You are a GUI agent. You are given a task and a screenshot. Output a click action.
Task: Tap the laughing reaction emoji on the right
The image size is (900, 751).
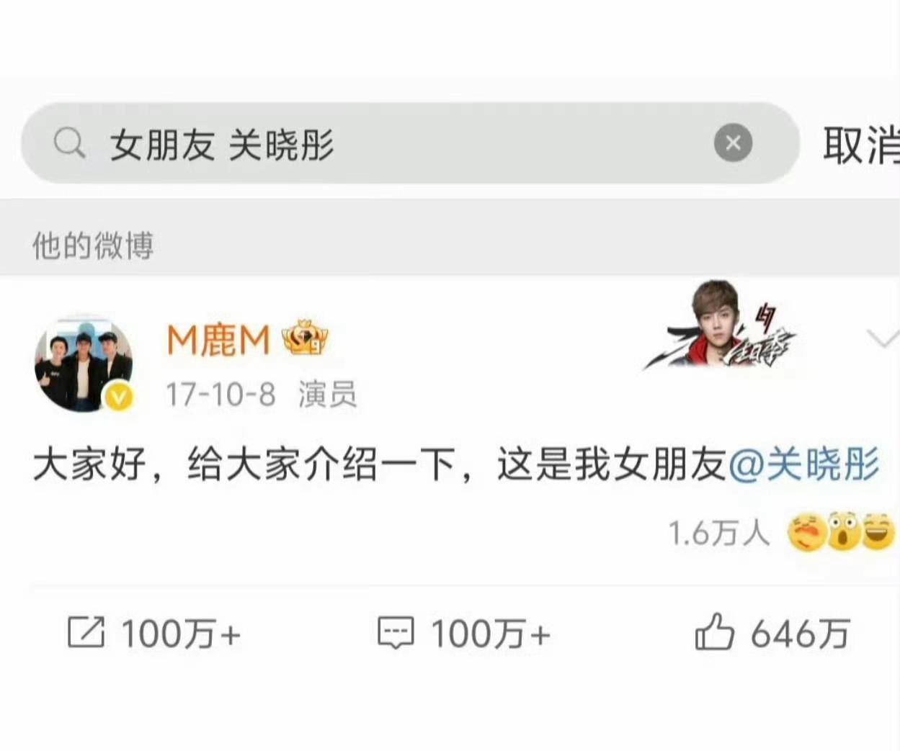pyautogui.click(x=878, y=532)
